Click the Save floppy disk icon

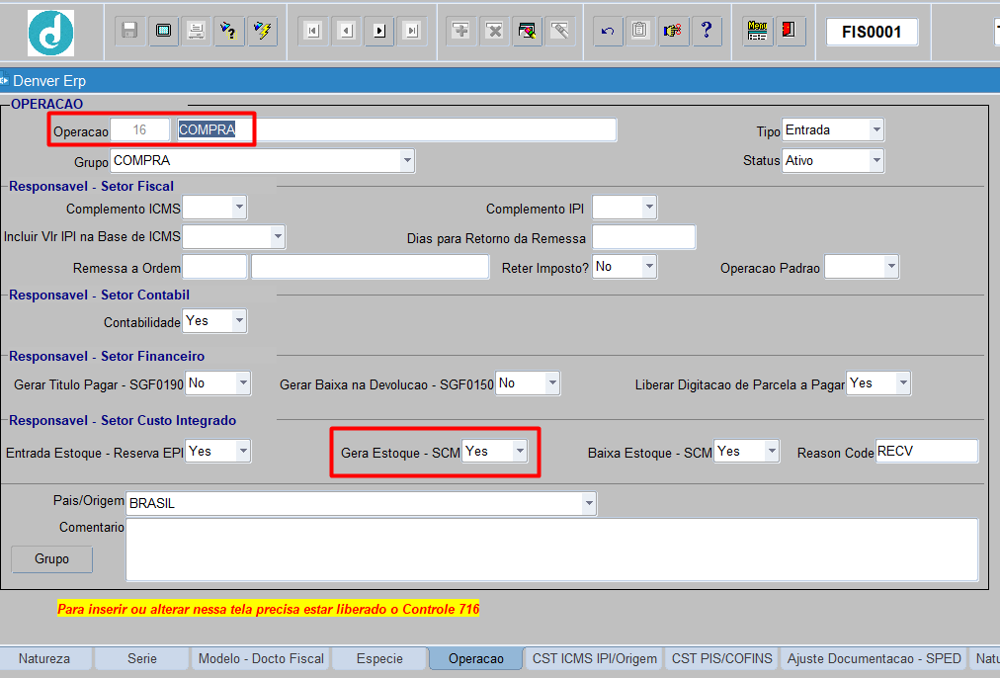[x=129, y=31]
